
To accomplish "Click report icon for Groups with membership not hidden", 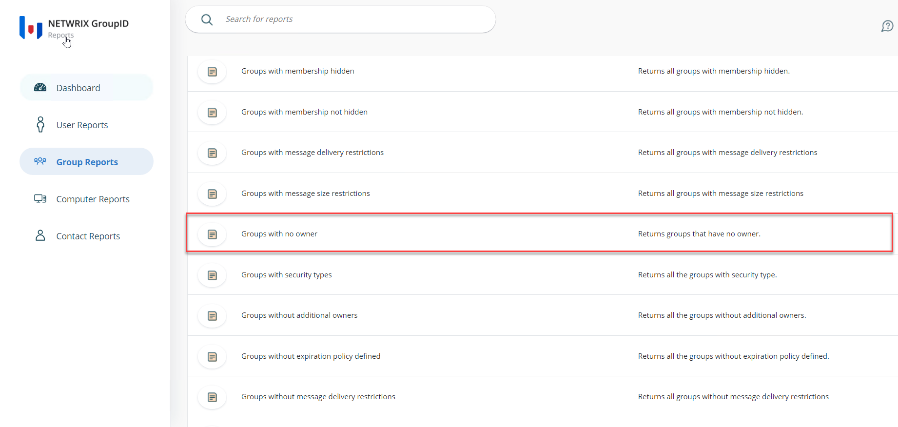I will pos(212,113).
